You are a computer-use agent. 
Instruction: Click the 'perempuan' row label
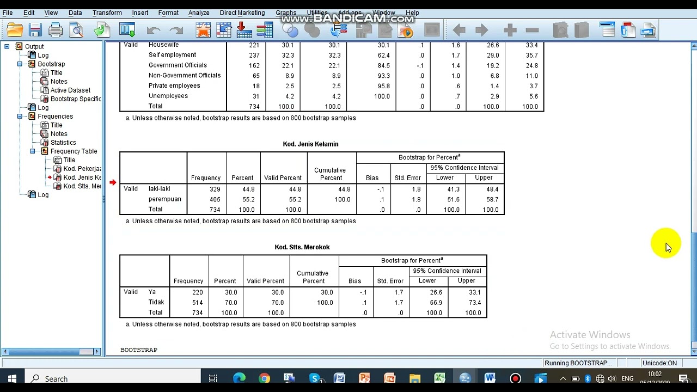pyautogui.click(x=165, y=199)
